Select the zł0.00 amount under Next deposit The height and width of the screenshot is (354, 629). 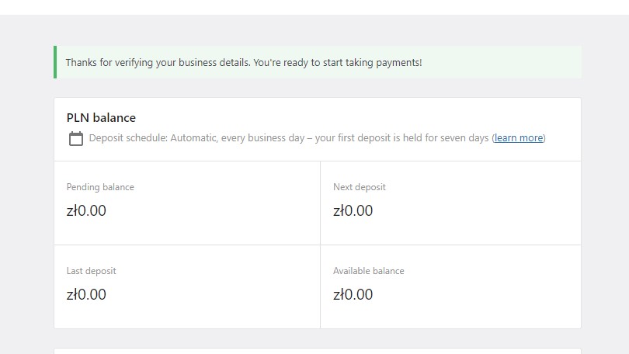pyautogui.click(x=353, y=210)
